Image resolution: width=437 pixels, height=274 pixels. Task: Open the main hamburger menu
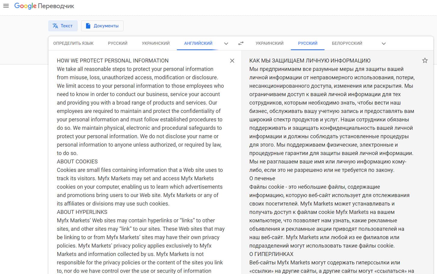coord(6,6)
